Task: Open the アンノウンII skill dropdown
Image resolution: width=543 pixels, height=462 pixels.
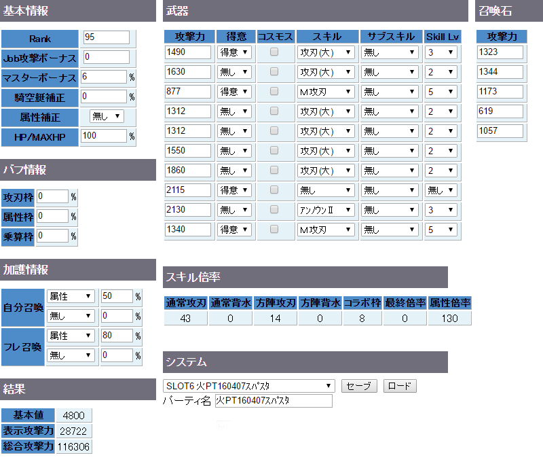Action: tap(326, 210)
